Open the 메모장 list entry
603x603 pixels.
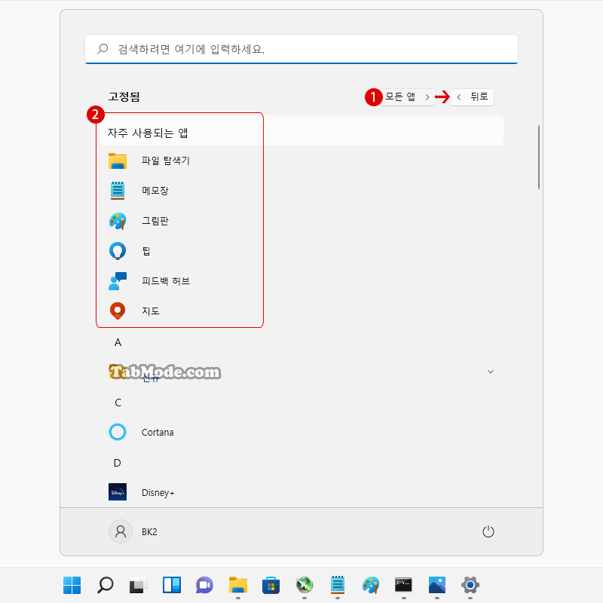(155, 191)
